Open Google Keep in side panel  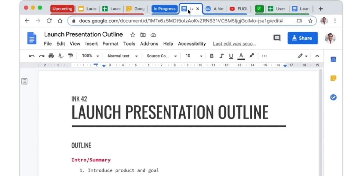point(333,78)
